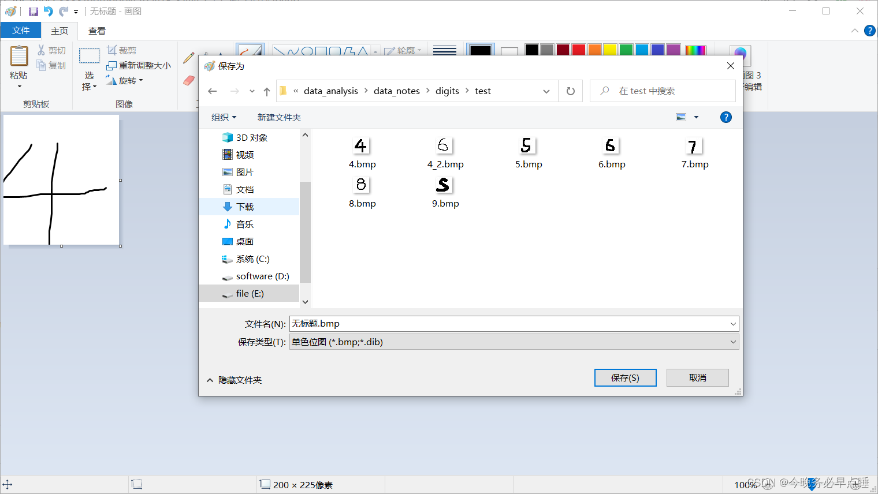
Task: Select 下载 in navigation tree
Action: 250,207
